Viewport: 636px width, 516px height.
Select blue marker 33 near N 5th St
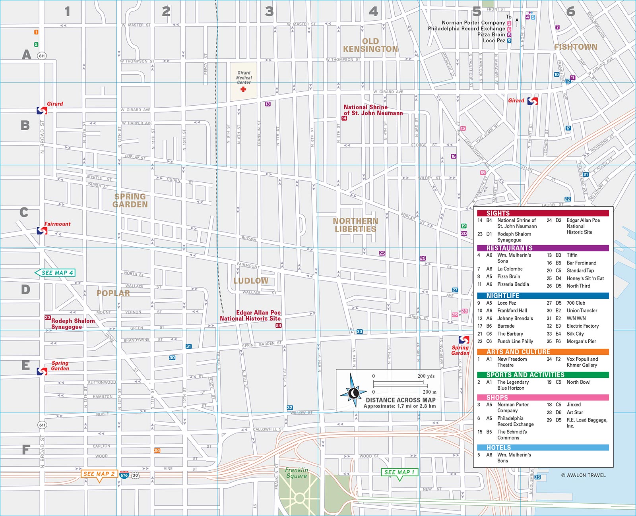[x=359, y=332]
